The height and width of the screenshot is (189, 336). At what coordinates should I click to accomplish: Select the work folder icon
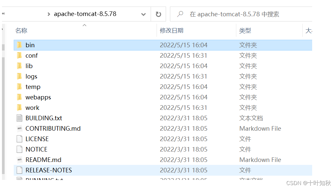[19, 108]
